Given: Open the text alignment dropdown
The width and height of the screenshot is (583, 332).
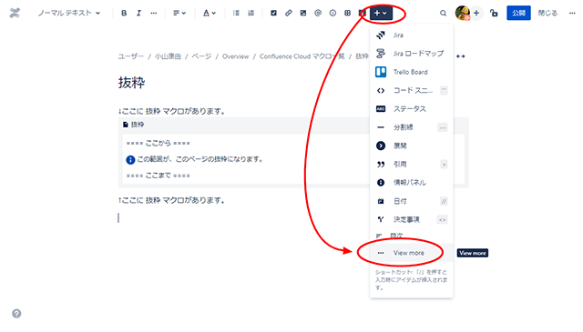Looking at the screenshot, I should (x=179, y=13).
